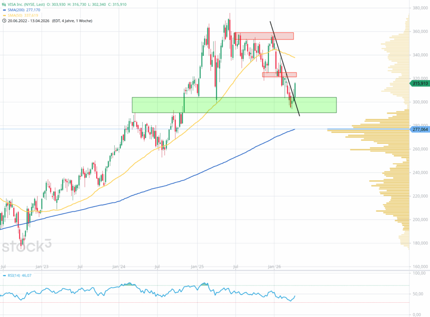Toggle the RSI(14) indicator label
430x317 pixels.
[x=15, y=275]
